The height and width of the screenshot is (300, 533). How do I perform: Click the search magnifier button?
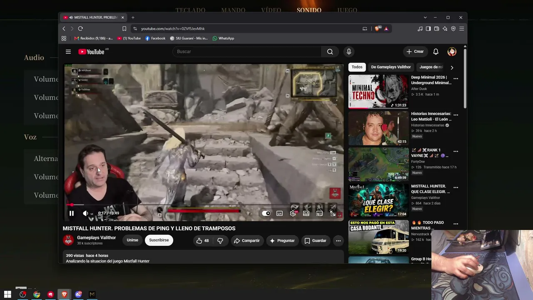pyautogui.click(x=330, y=52)
